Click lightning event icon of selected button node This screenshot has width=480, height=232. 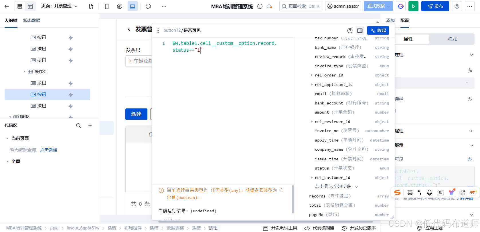click(71, 95)
